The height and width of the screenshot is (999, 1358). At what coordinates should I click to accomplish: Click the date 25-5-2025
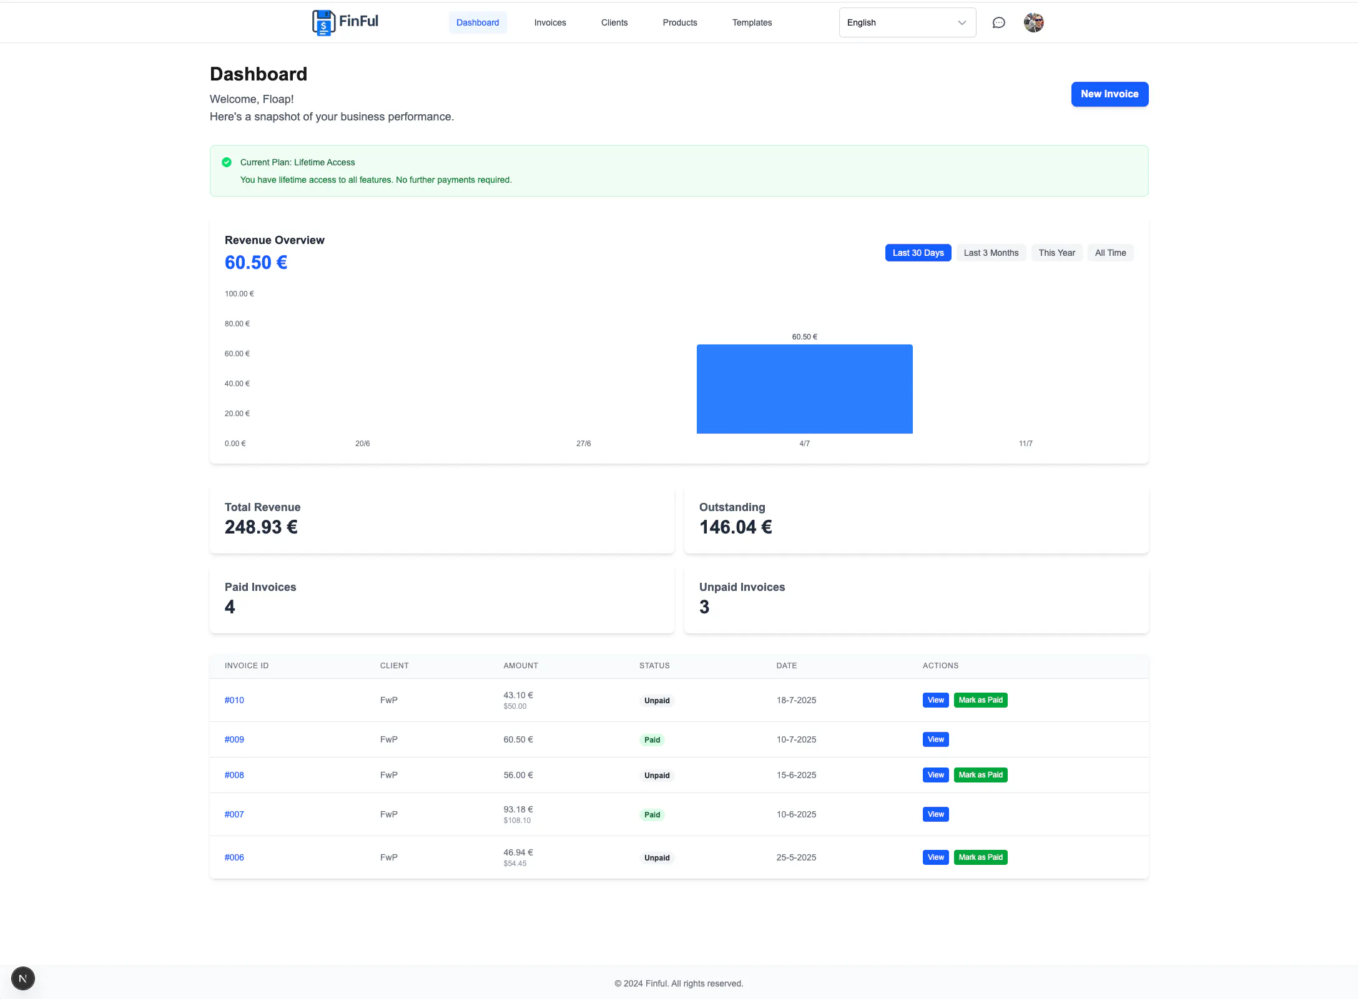click(x=796, y=857)
